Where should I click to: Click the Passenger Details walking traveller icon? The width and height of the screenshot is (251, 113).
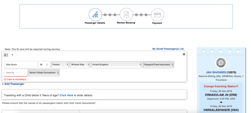[x=95, y=15]
